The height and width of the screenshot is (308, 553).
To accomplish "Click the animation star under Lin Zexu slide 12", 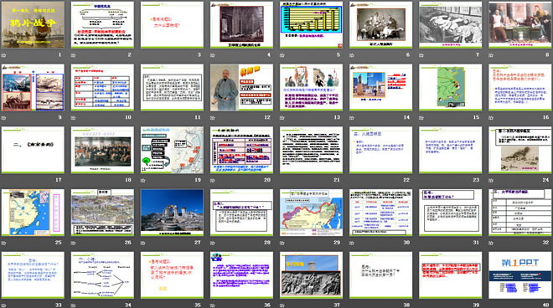I will point(213,118).
